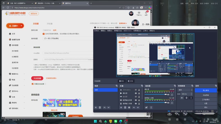Add a scene transition with plus icon
The height and width of the screenshot is (124, 221).
coord(182,98)
